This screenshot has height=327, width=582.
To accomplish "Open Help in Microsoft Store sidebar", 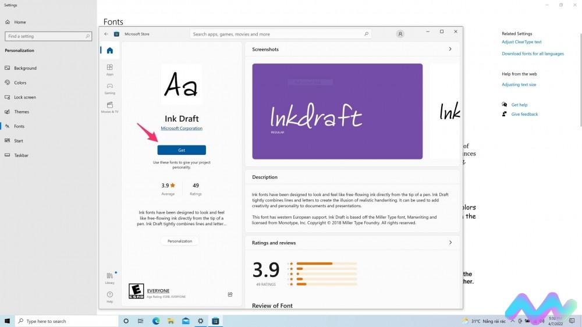I will [110, 297].
